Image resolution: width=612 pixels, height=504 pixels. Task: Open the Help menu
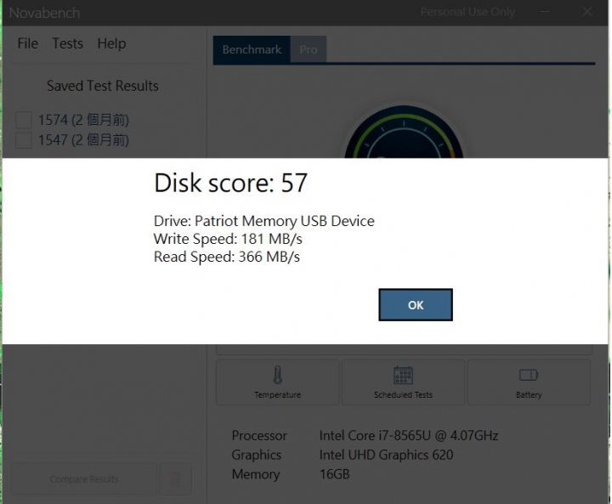pyautogui.click(x=111, y=43)
